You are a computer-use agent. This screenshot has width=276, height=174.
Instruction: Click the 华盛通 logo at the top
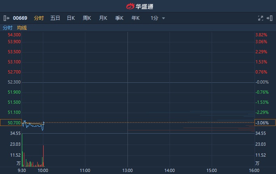point(140,6)
